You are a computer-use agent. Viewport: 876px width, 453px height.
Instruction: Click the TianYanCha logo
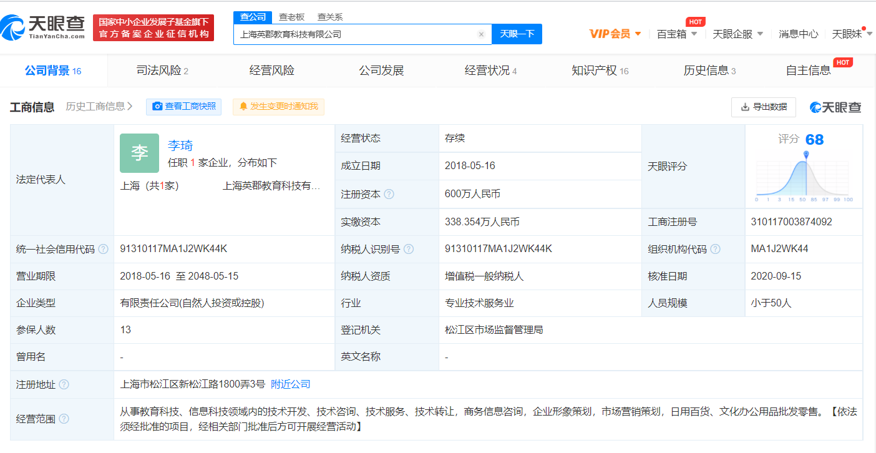click(42, 27)
